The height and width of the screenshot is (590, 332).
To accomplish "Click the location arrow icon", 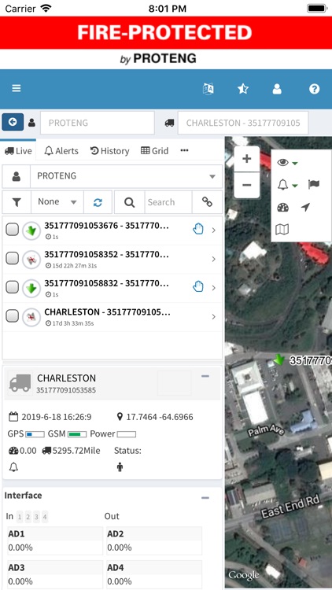I will pos(305,207).
